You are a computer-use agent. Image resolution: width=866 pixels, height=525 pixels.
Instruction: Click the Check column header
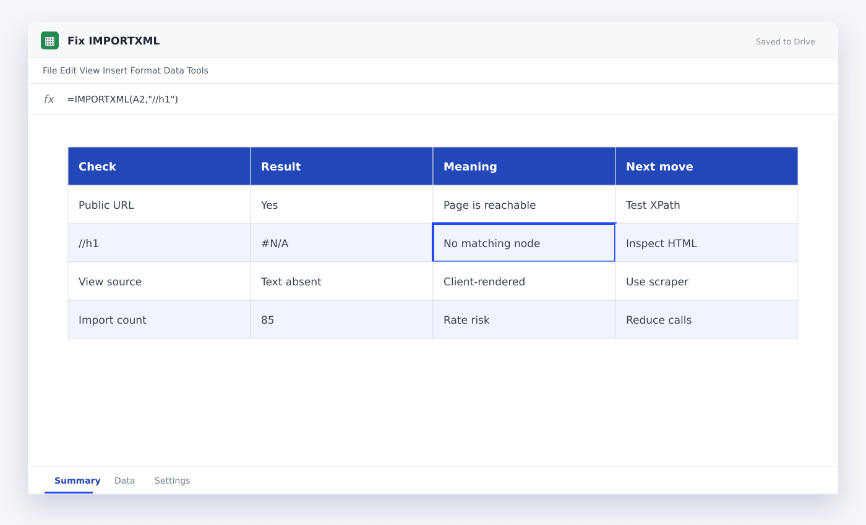point(159,166)
